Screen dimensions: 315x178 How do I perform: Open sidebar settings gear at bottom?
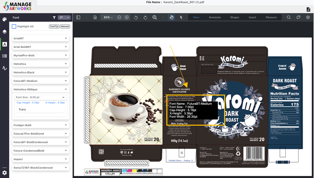coord(4,172)
